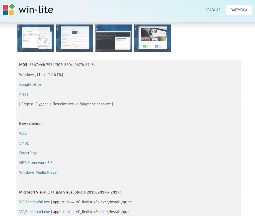This screenshot has width=255, height=216.
Task: Download VC_Redist.x64.exe link
Action: 34,211
